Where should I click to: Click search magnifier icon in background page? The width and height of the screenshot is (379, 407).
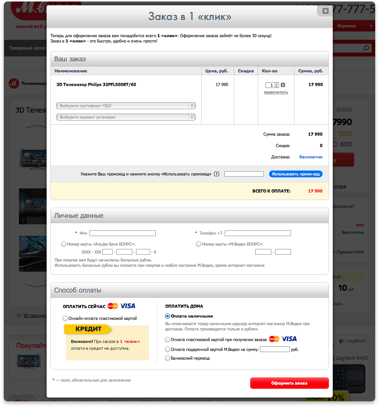coord(366,48)
